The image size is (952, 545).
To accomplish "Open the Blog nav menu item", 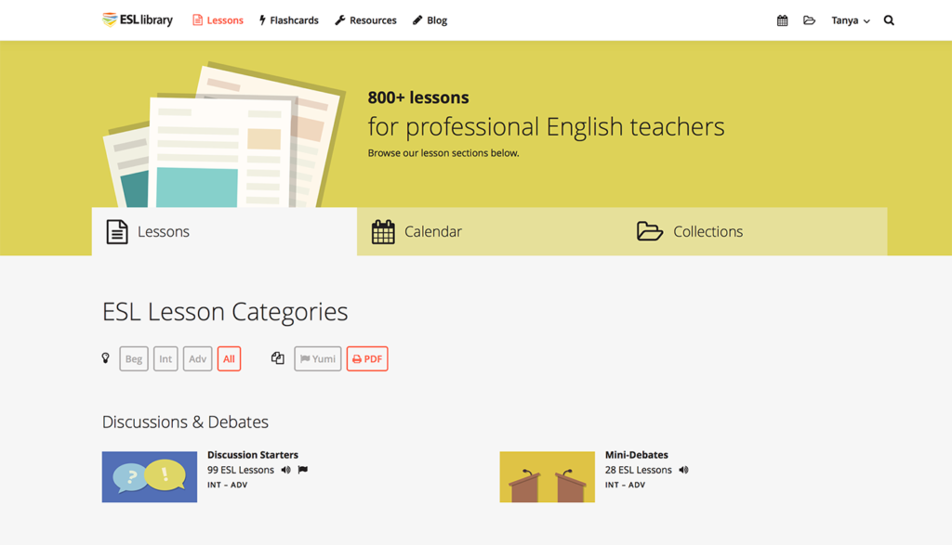I will point(430,20).
